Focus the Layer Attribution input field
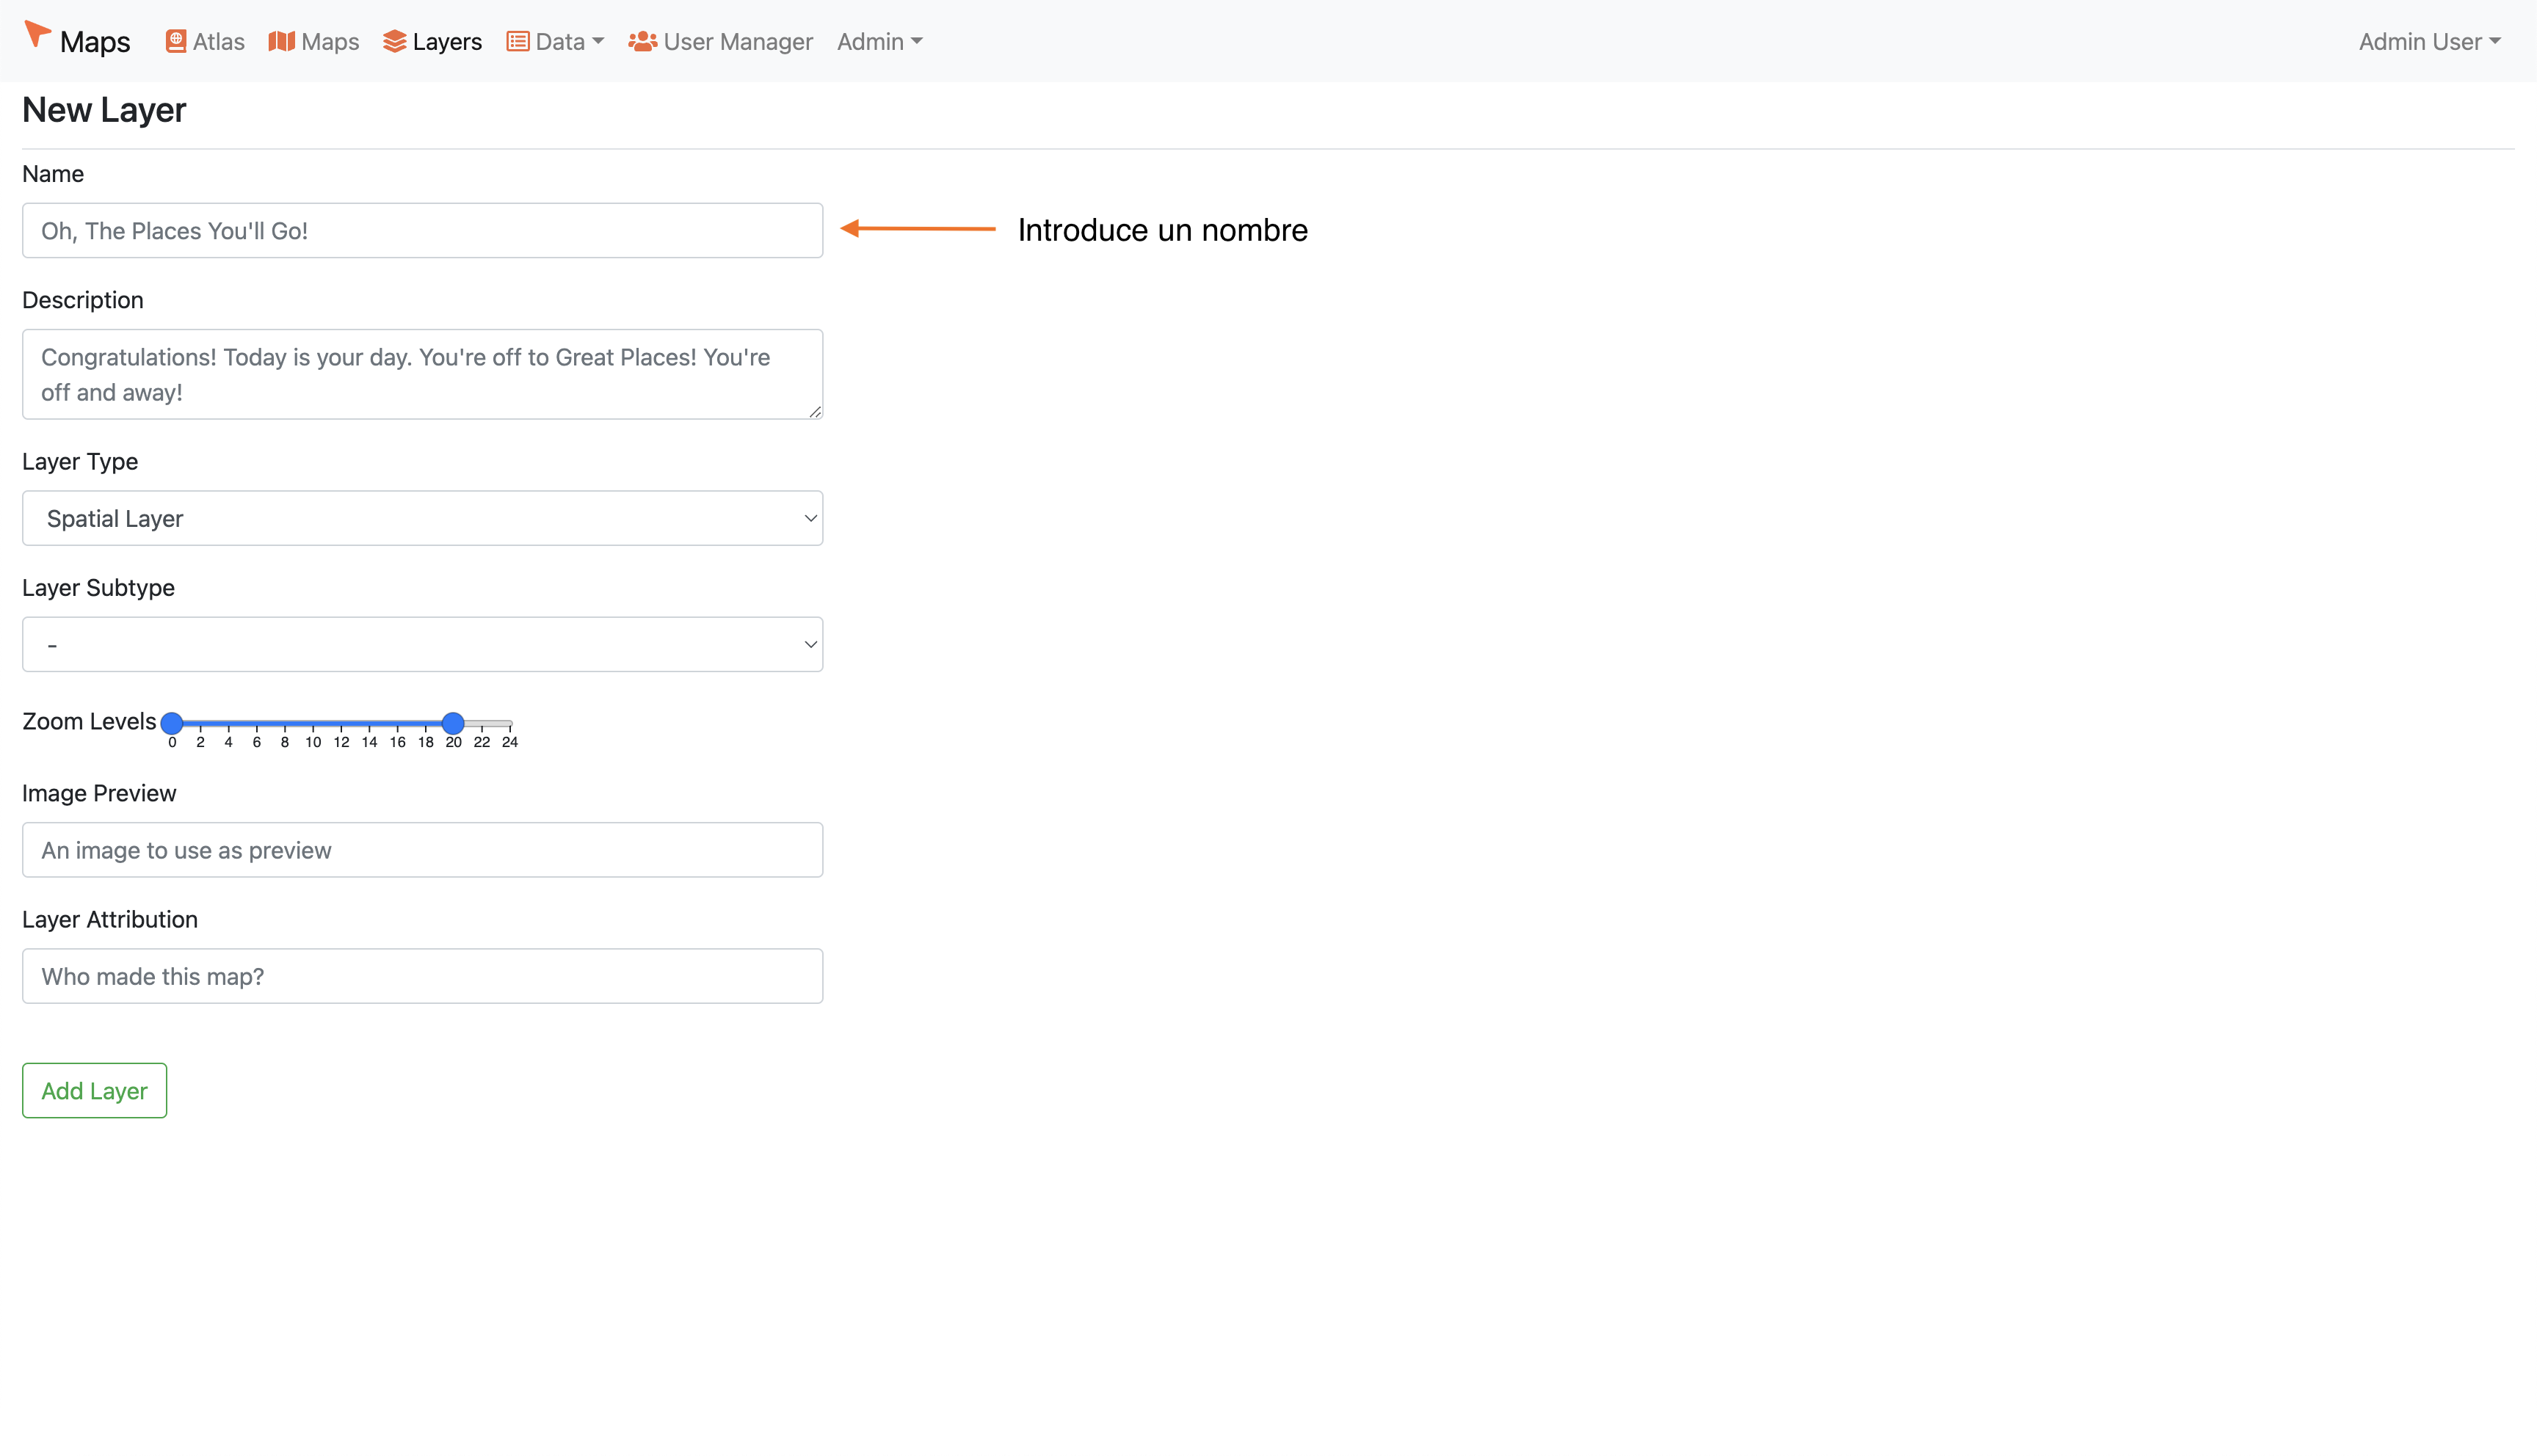 (422, 976)
